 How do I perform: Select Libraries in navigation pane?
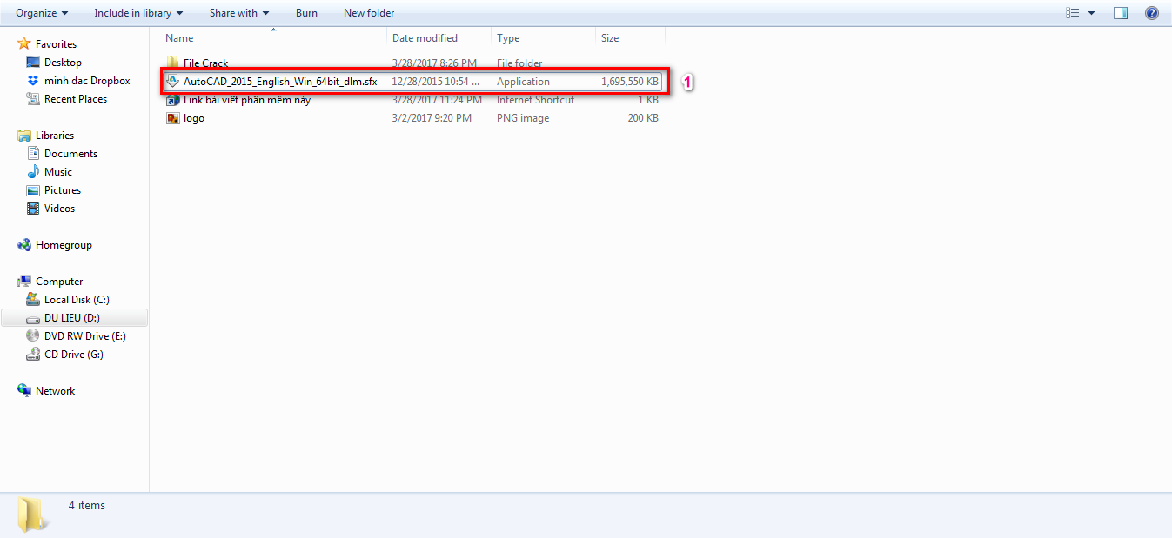(55, 136)
